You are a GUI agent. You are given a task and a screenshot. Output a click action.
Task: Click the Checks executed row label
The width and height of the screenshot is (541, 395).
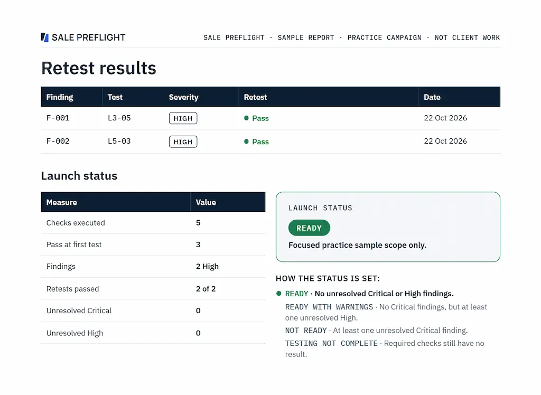pos(76,223)
